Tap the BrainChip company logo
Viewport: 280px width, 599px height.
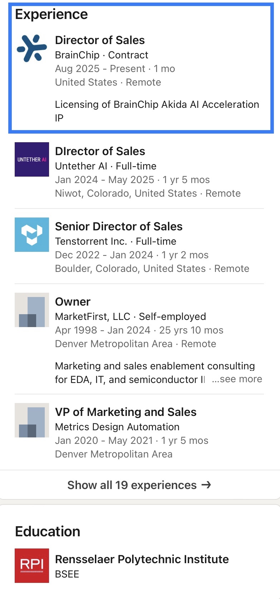(32, 48)
